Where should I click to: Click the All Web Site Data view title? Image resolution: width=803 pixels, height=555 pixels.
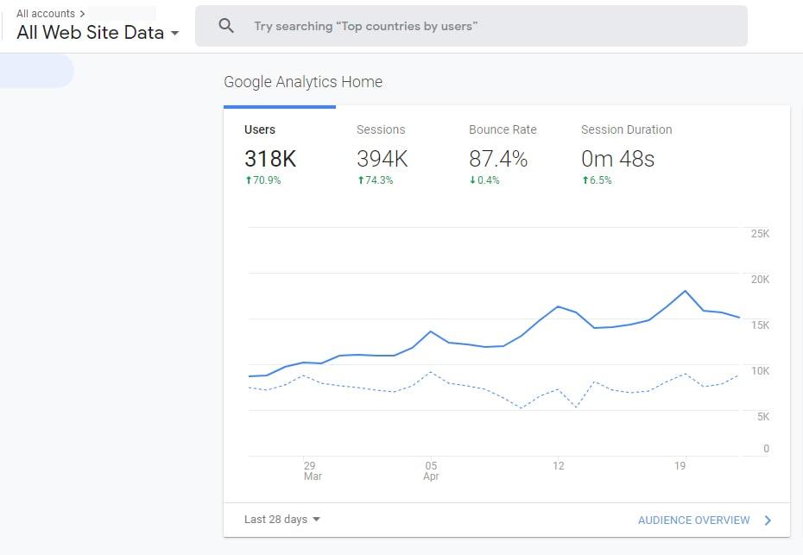click(90, 32)
